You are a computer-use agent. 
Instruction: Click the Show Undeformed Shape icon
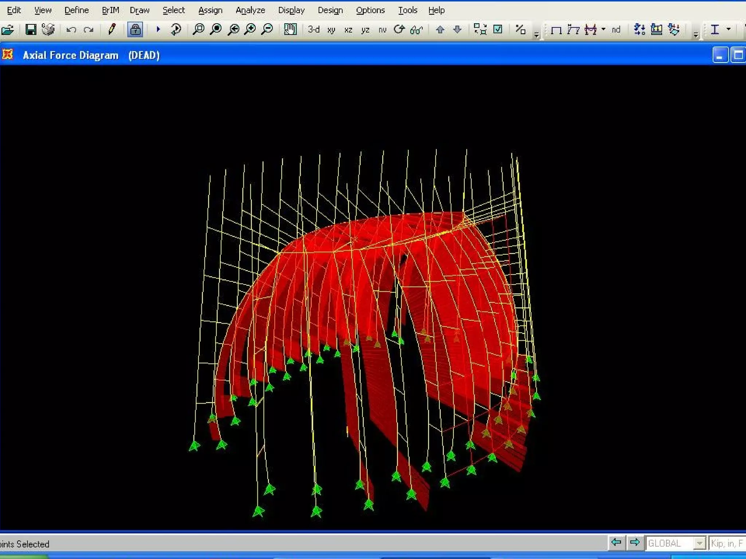coord(556,30)
